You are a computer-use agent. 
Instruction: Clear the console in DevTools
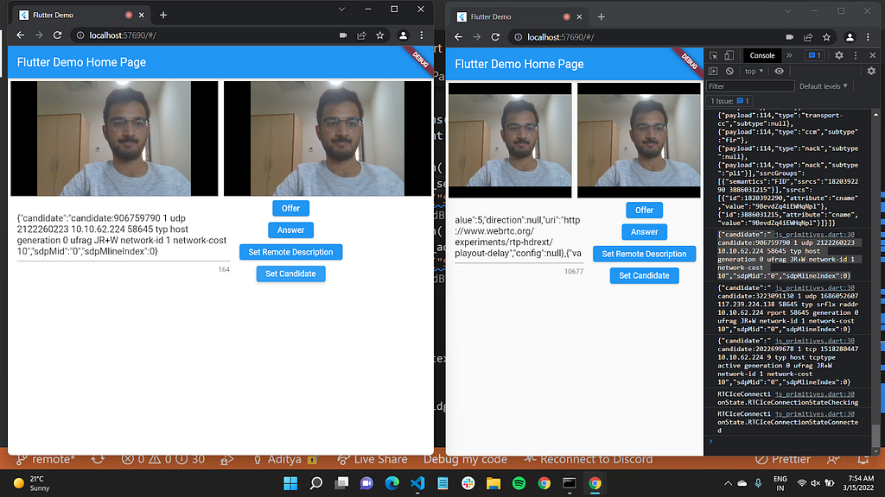pos(729,71)
